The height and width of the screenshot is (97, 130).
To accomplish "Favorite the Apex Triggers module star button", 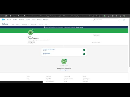I will (x=29, y=43).
